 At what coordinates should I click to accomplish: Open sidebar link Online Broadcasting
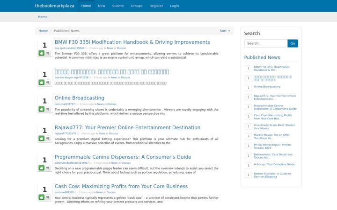(267, 87)
